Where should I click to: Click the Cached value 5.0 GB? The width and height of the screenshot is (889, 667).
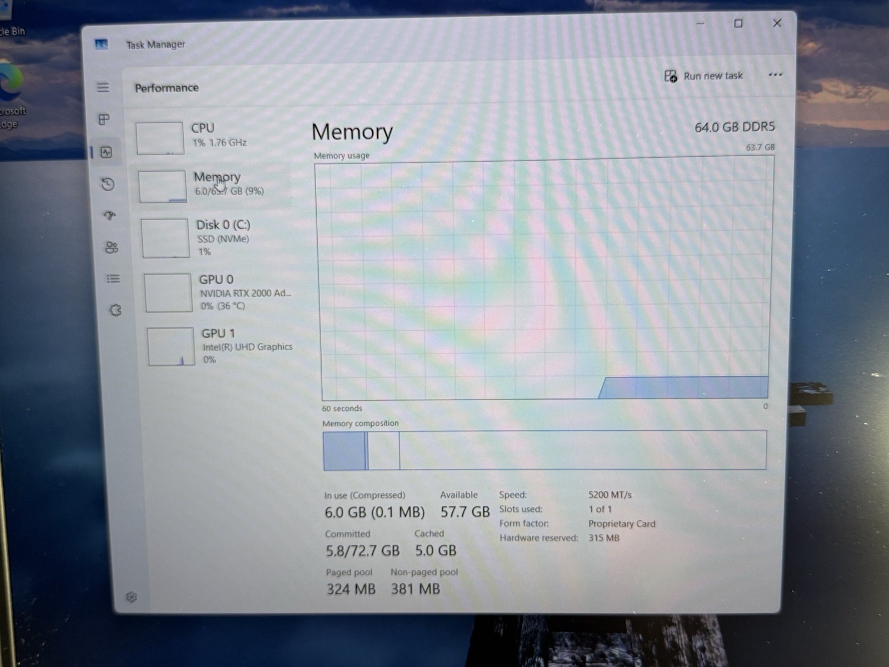click(x=436, y=550)
